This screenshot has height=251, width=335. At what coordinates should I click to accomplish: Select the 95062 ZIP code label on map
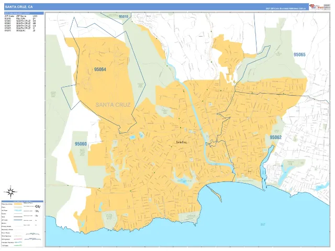coord(276,137)
